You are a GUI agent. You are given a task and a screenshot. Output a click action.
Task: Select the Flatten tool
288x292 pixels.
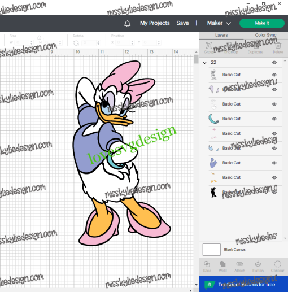pyautogui.click(x=258, y=264)
